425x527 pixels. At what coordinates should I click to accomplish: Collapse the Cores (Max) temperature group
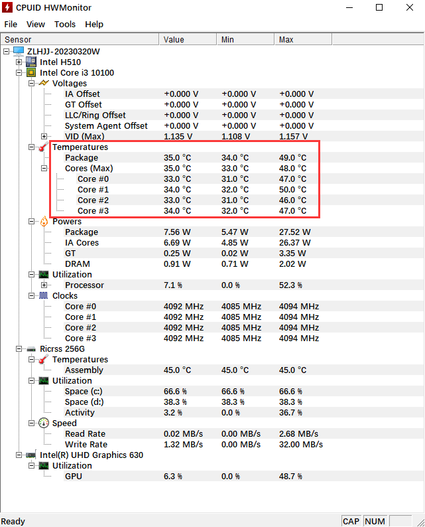click(x=44, y=168)
